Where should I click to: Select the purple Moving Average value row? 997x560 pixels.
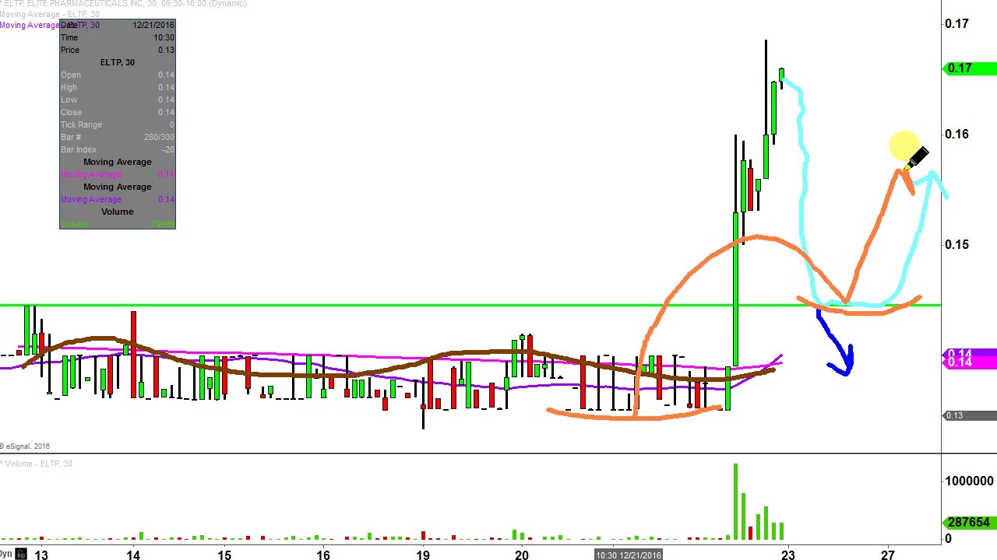pos(118,199)
